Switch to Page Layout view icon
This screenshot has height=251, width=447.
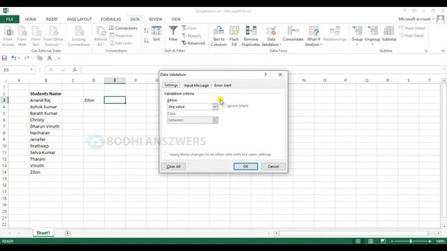[371, 241]
